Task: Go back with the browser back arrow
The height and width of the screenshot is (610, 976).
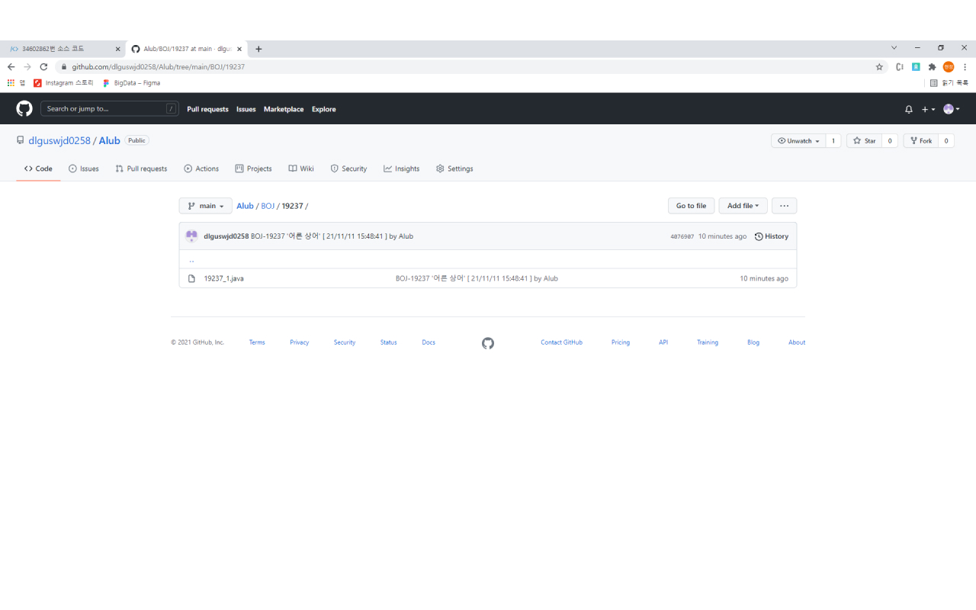Action: (11, 67)
